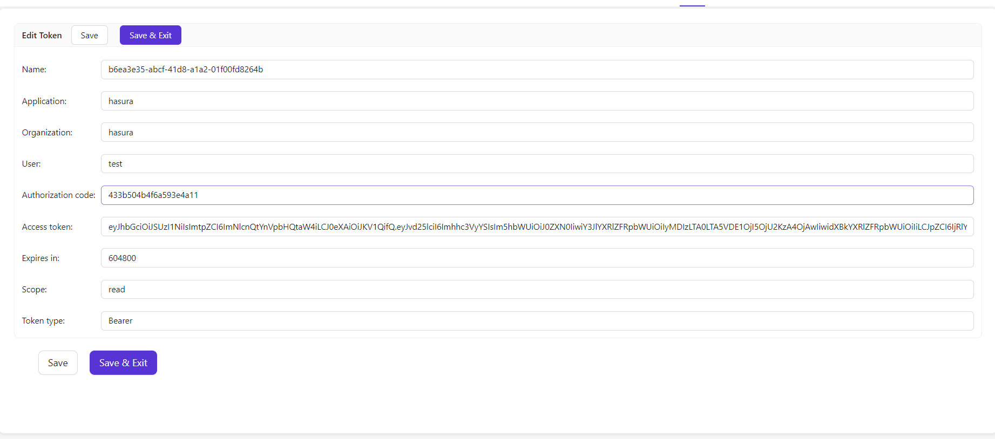Click the "Access token:" label
This screenshot has width=995, height=439.
[x=47, y=227]
